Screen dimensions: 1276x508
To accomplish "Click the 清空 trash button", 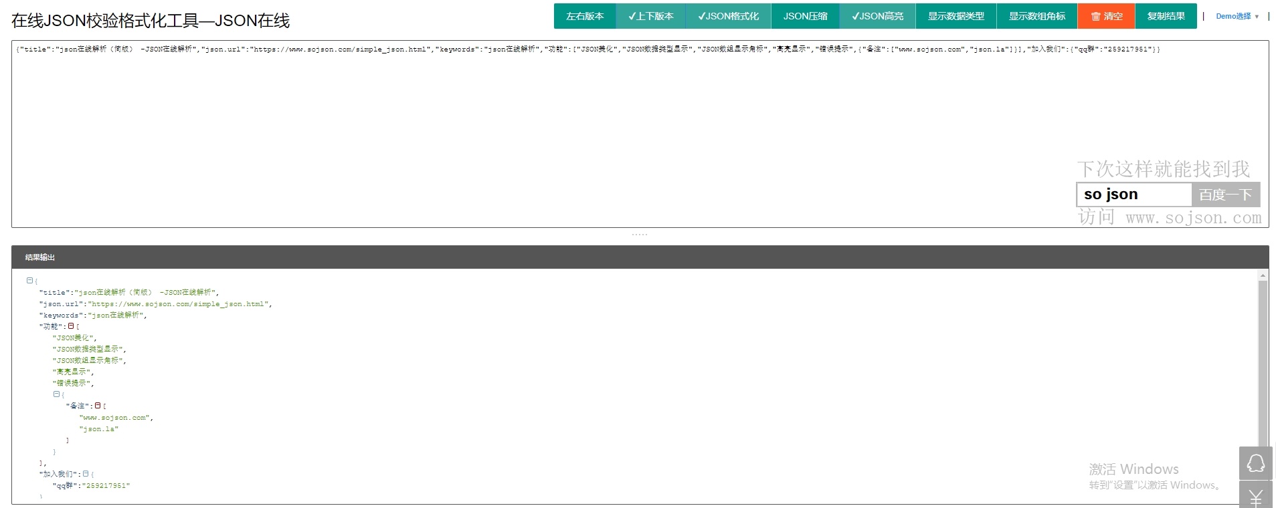I will click(1106, 16).
